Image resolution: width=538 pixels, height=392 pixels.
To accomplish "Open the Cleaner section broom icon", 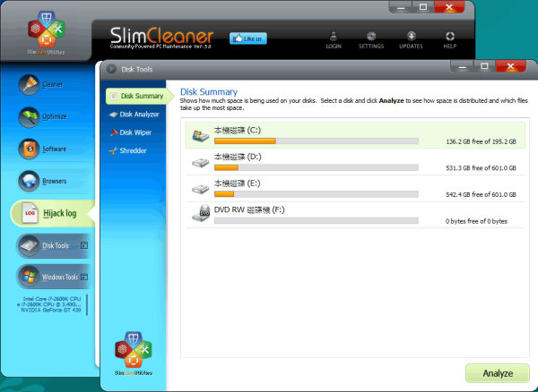I will [29, 84].
